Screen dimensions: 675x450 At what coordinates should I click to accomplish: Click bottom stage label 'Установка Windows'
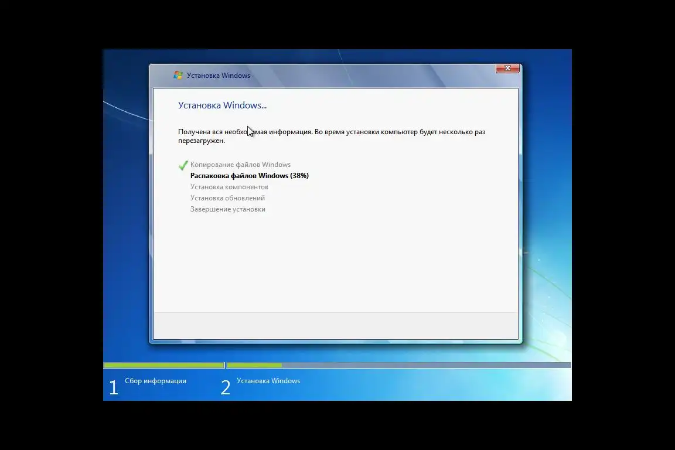pos(268,381)
